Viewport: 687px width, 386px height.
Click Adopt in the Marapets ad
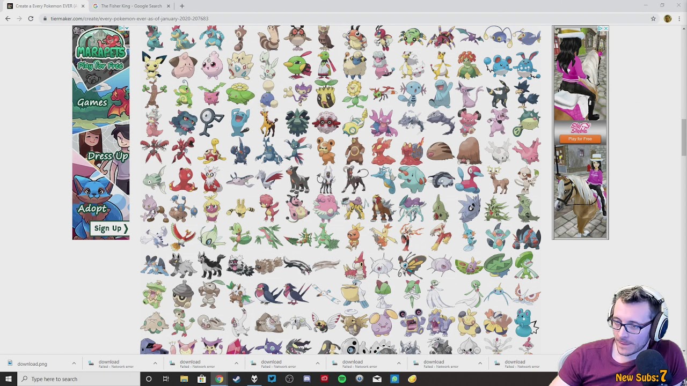click(92, 209)
